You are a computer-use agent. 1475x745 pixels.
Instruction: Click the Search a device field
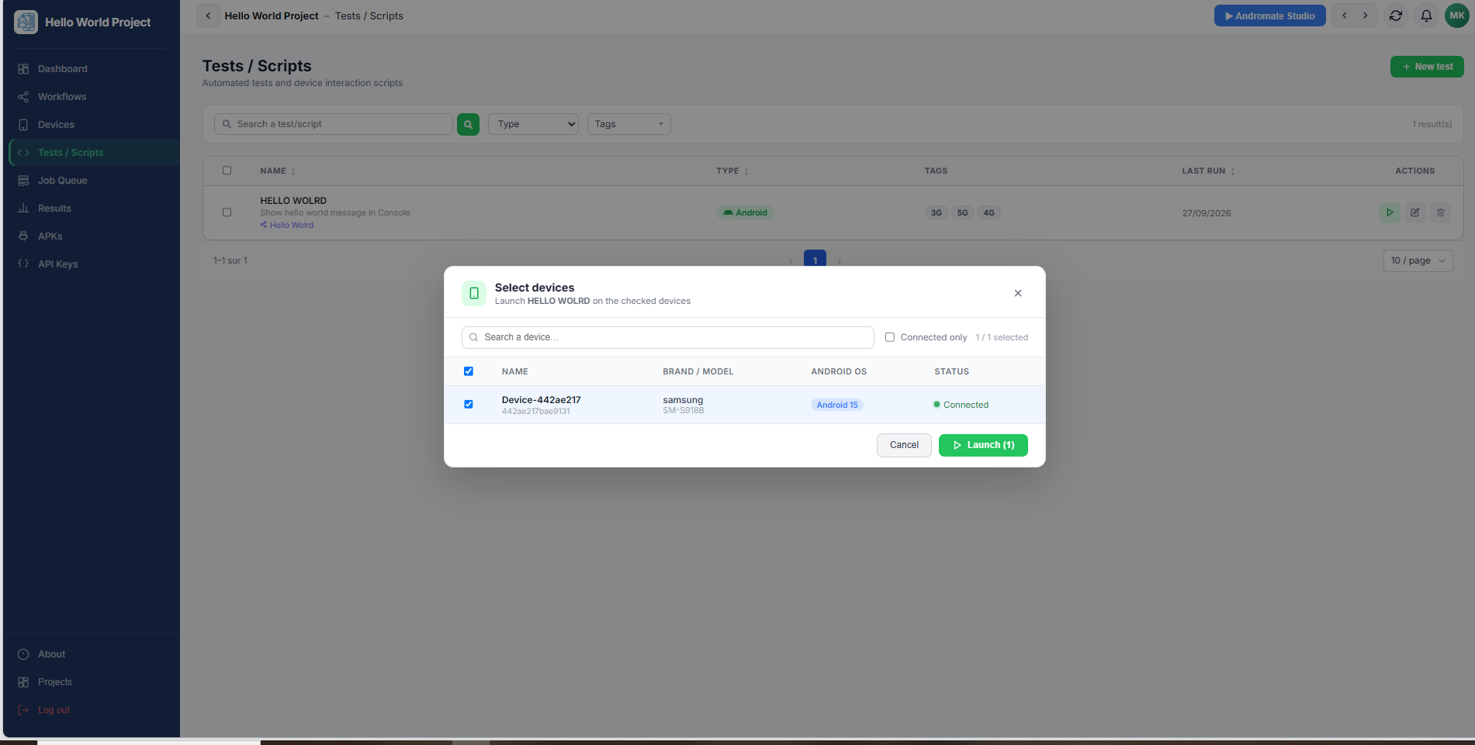coord(668,337)
